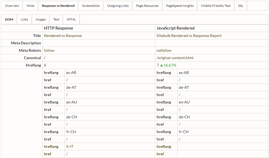The image size is (269, 158).
Task: Click the JavaScript Rendered column header
Action: [176, 28]
